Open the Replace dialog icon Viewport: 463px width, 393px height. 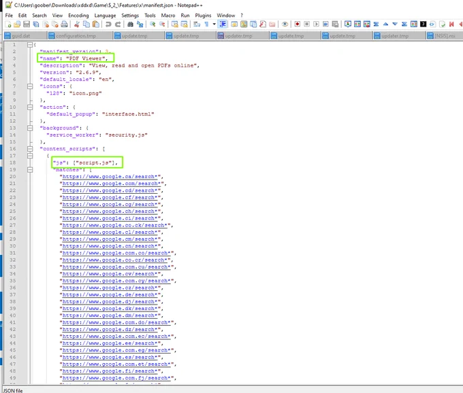[x=140, y=24]
